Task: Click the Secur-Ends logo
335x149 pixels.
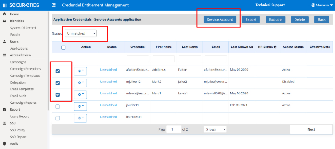Action: (24, 5)
